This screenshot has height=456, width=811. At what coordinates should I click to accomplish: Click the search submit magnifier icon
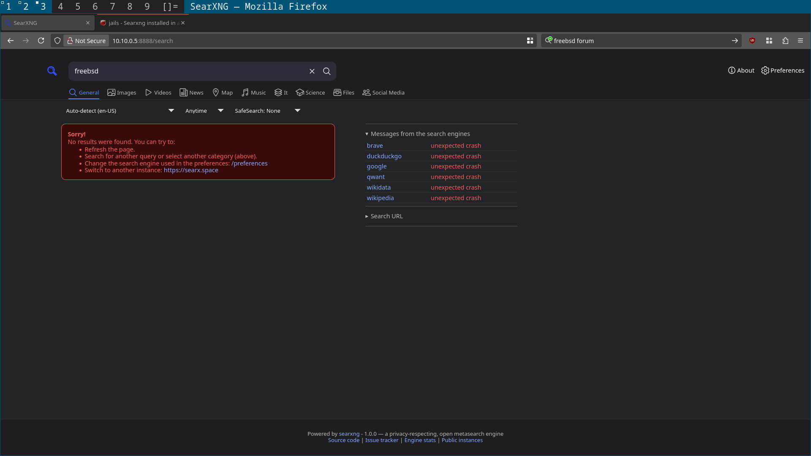pos(327,71)
